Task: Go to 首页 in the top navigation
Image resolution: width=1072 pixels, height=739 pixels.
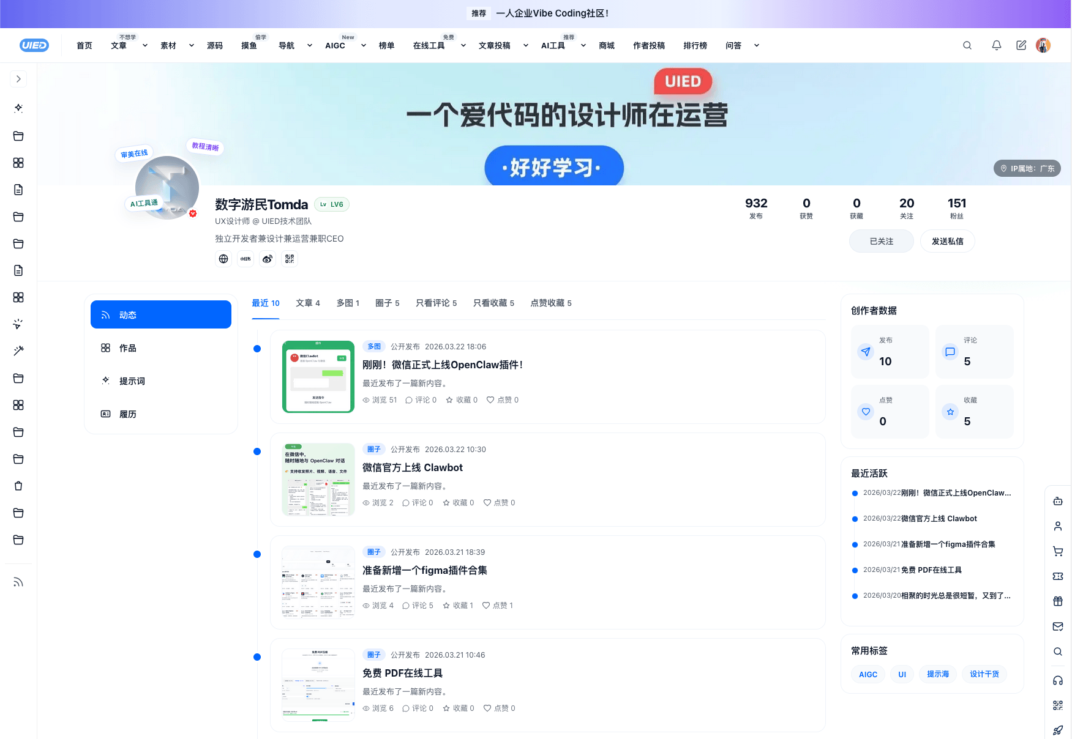Action: click(84, 45)
